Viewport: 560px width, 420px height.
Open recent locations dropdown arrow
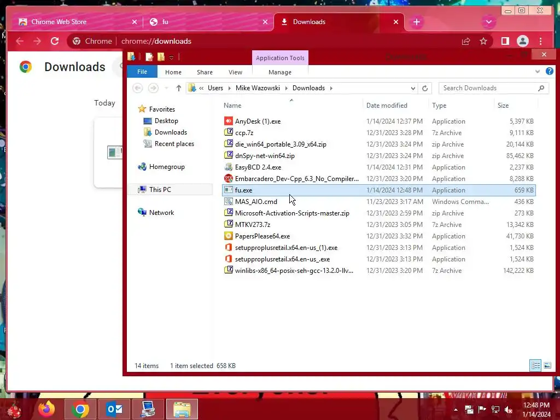click(166, 88)
